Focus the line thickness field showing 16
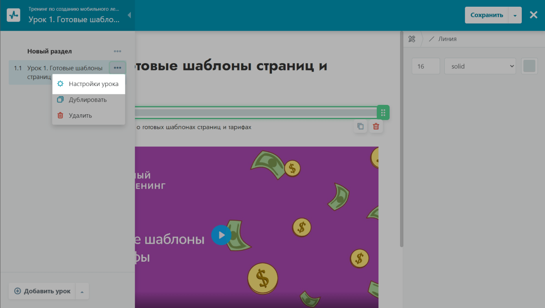Screen dimensions: 545x308 pyautogui.click(x=426, y=66)
